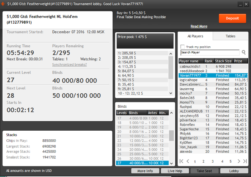Click the Take Seat button

[204, 171]
